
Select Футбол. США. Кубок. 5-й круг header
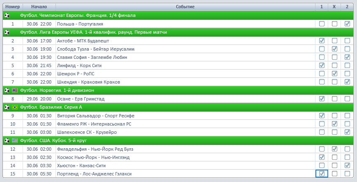(x=178, y=140)
